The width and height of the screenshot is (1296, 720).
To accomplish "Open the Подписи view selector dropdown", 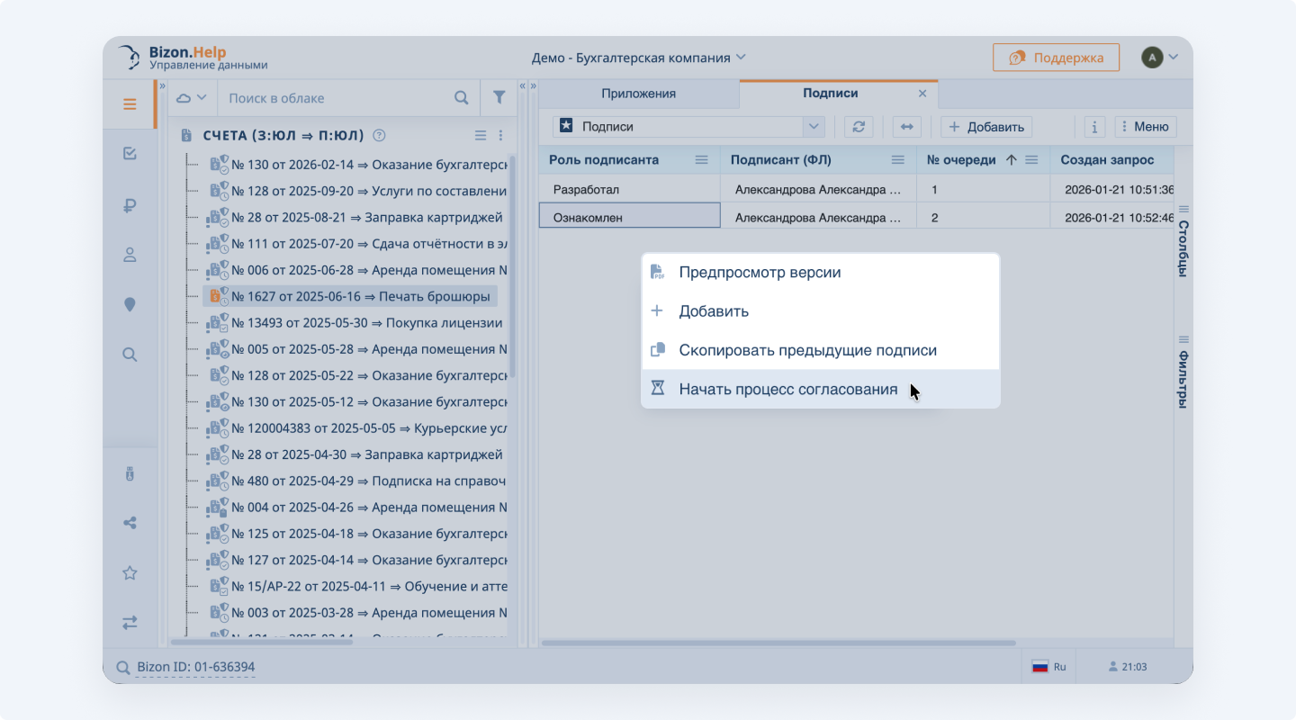I will pyautogui.click(x=813, y=126).
